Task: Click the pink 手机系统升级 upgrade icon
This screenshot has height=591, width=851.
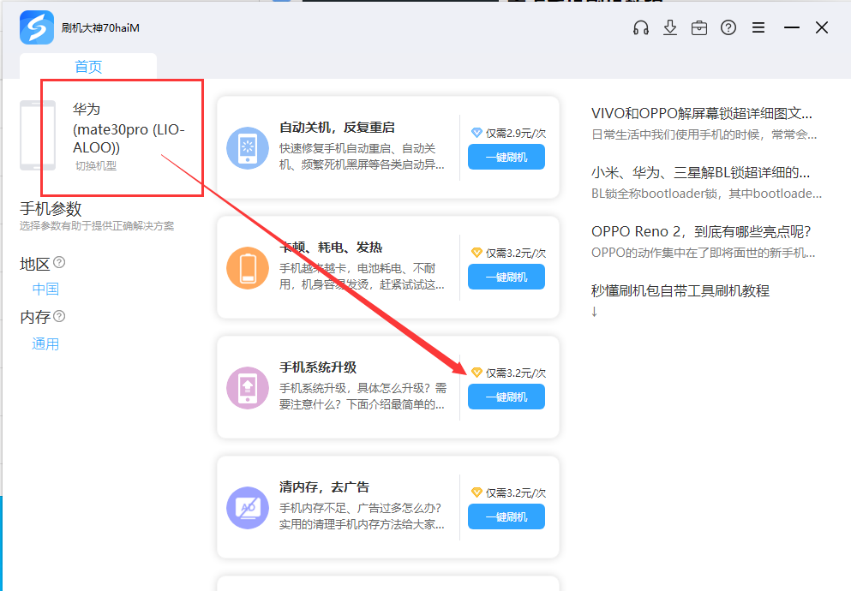Action: tap(248, 388)
